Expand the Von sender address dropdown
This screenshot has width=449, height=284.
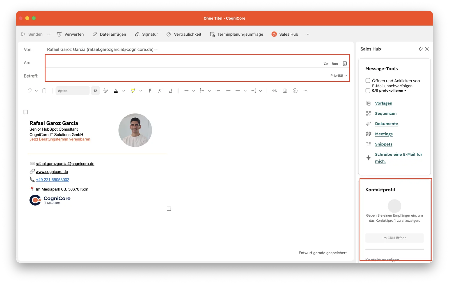click(156, 50)
